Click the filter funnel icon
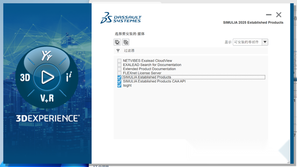The image size is (297, 167). (x=118, y=51)
